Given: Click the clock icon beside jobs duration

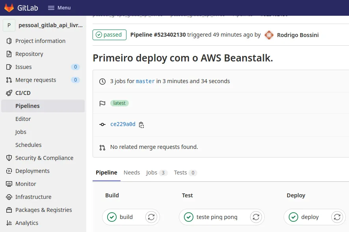Looking at the screenshot, I should tap(102, 82).
